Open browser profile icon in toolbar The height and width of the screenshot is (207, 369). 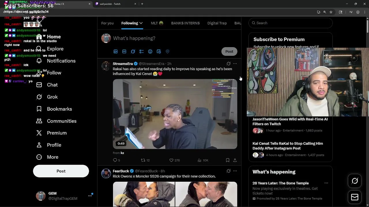[x=358, y=12]
